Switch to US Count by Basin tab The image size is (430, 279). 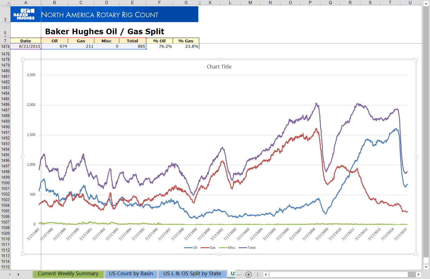tap(131, 274)
